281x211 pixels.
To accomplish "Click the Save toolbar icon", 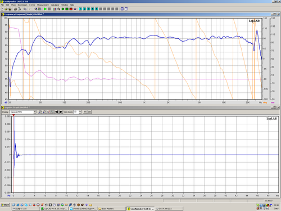I will click(10, 9).
